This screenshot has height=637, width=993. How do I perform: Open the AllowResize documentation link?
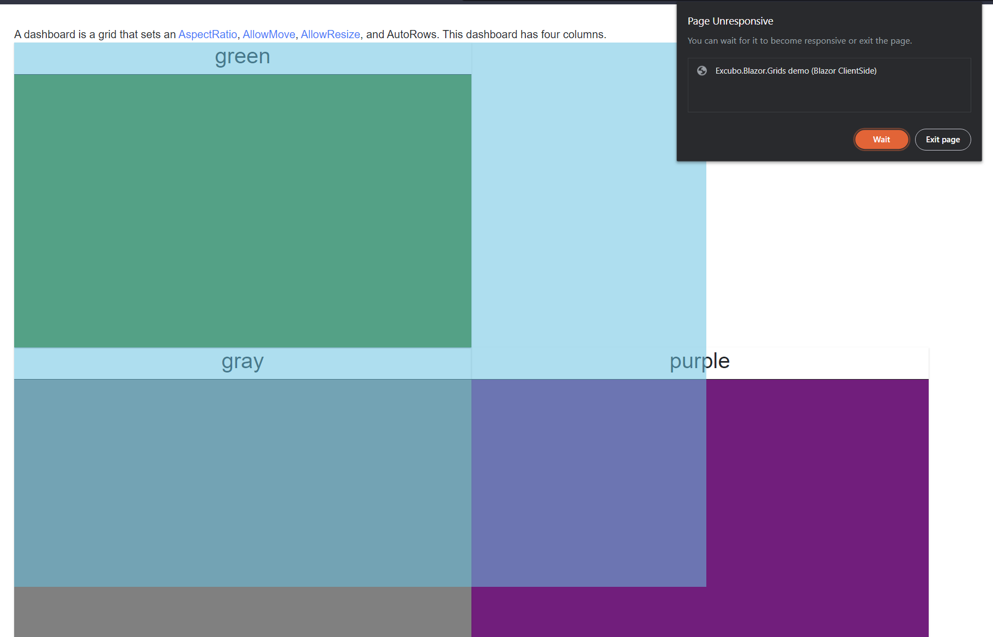(330, 34)
